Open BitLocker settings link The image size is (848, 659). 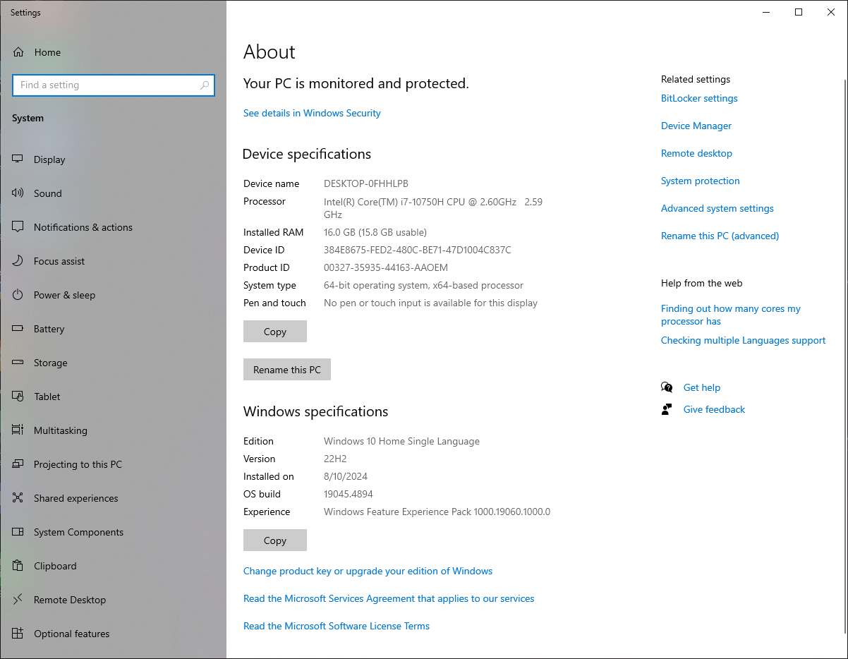(x=699, y=99)
